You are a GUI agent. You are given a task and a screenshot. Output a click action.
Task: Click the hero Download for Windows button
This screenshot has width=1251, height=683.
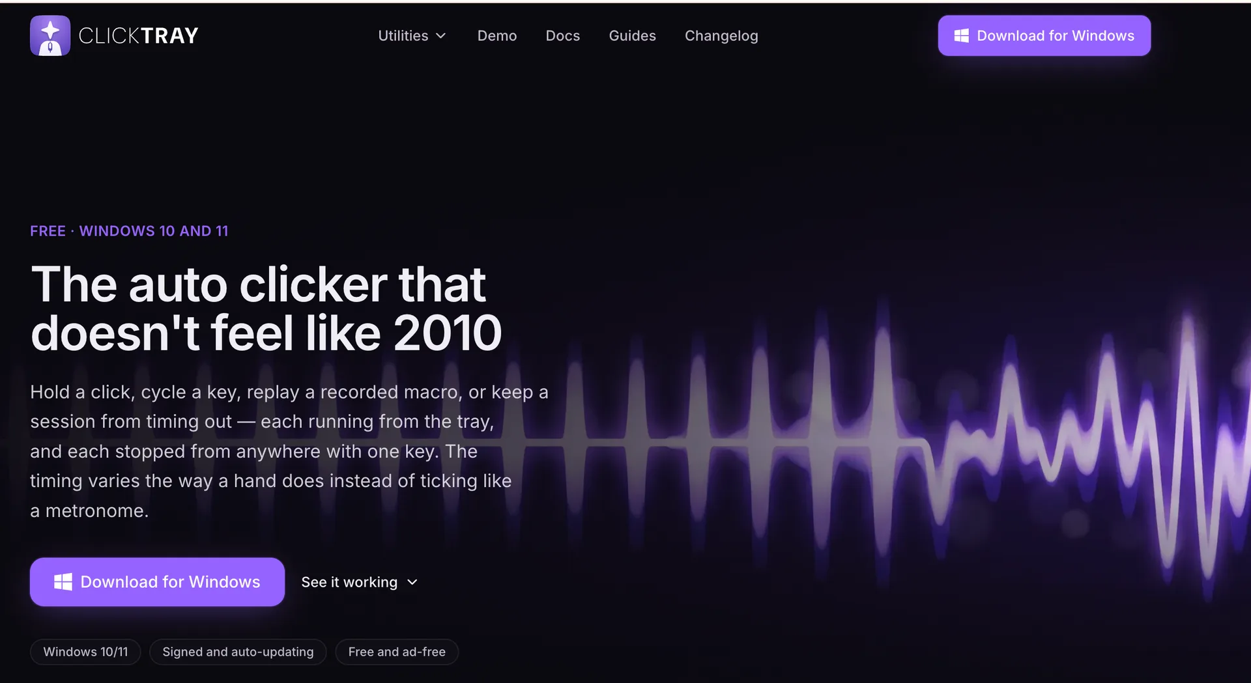click(x=157, y=582)
